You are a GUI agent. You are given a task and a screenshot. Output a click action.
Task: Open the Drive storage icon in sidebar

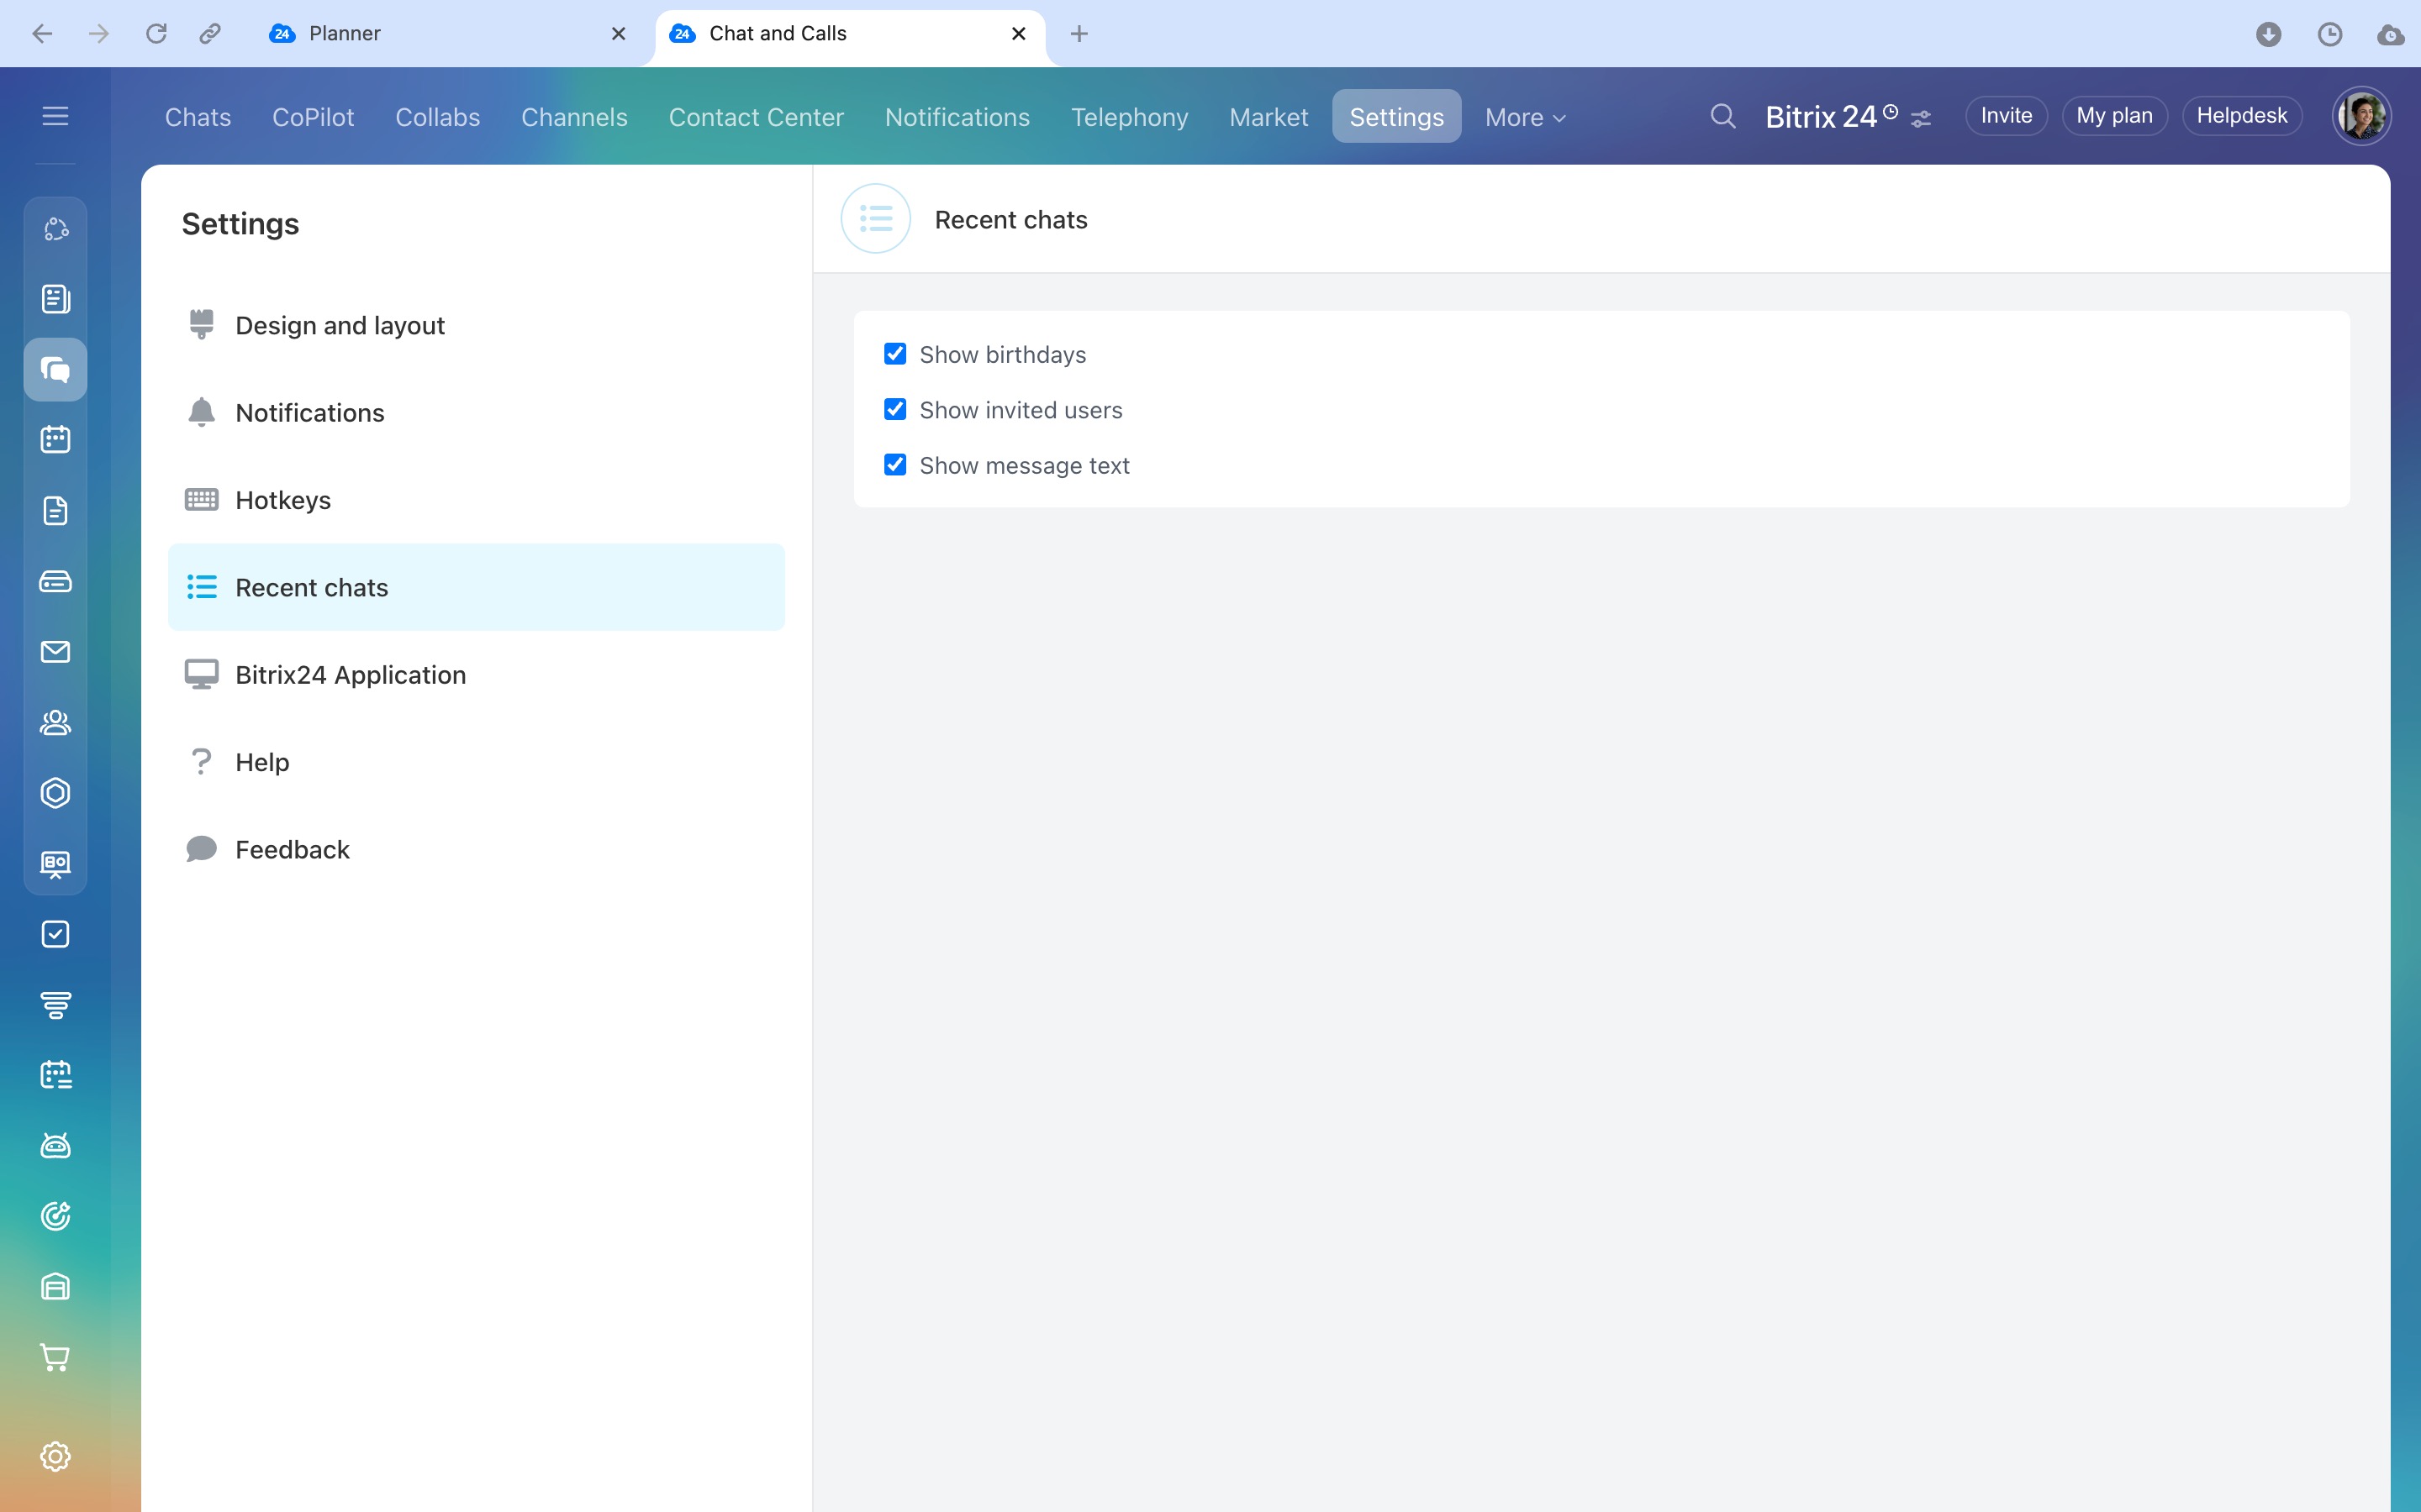pos(55,581)
